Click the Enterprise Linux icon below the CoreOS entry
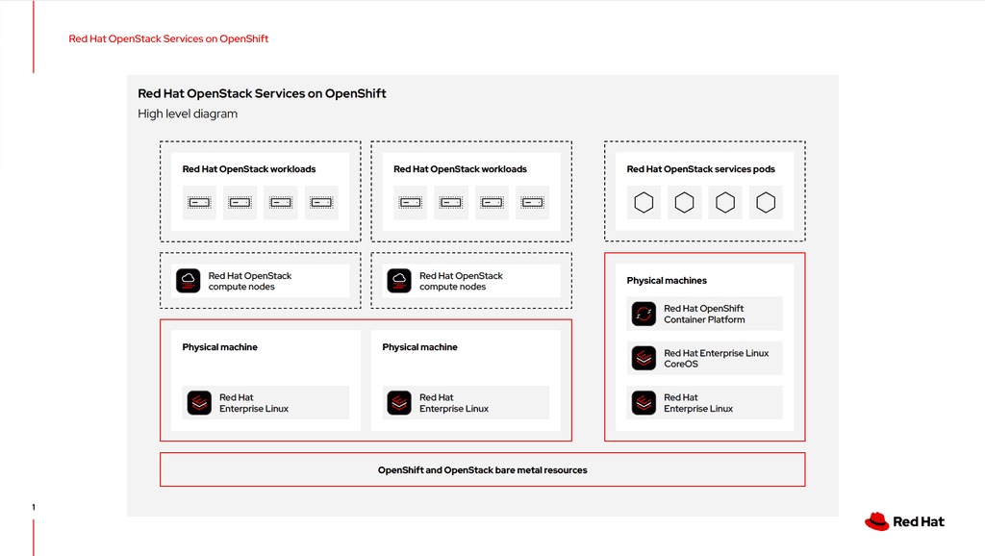 tap(644, 403)
